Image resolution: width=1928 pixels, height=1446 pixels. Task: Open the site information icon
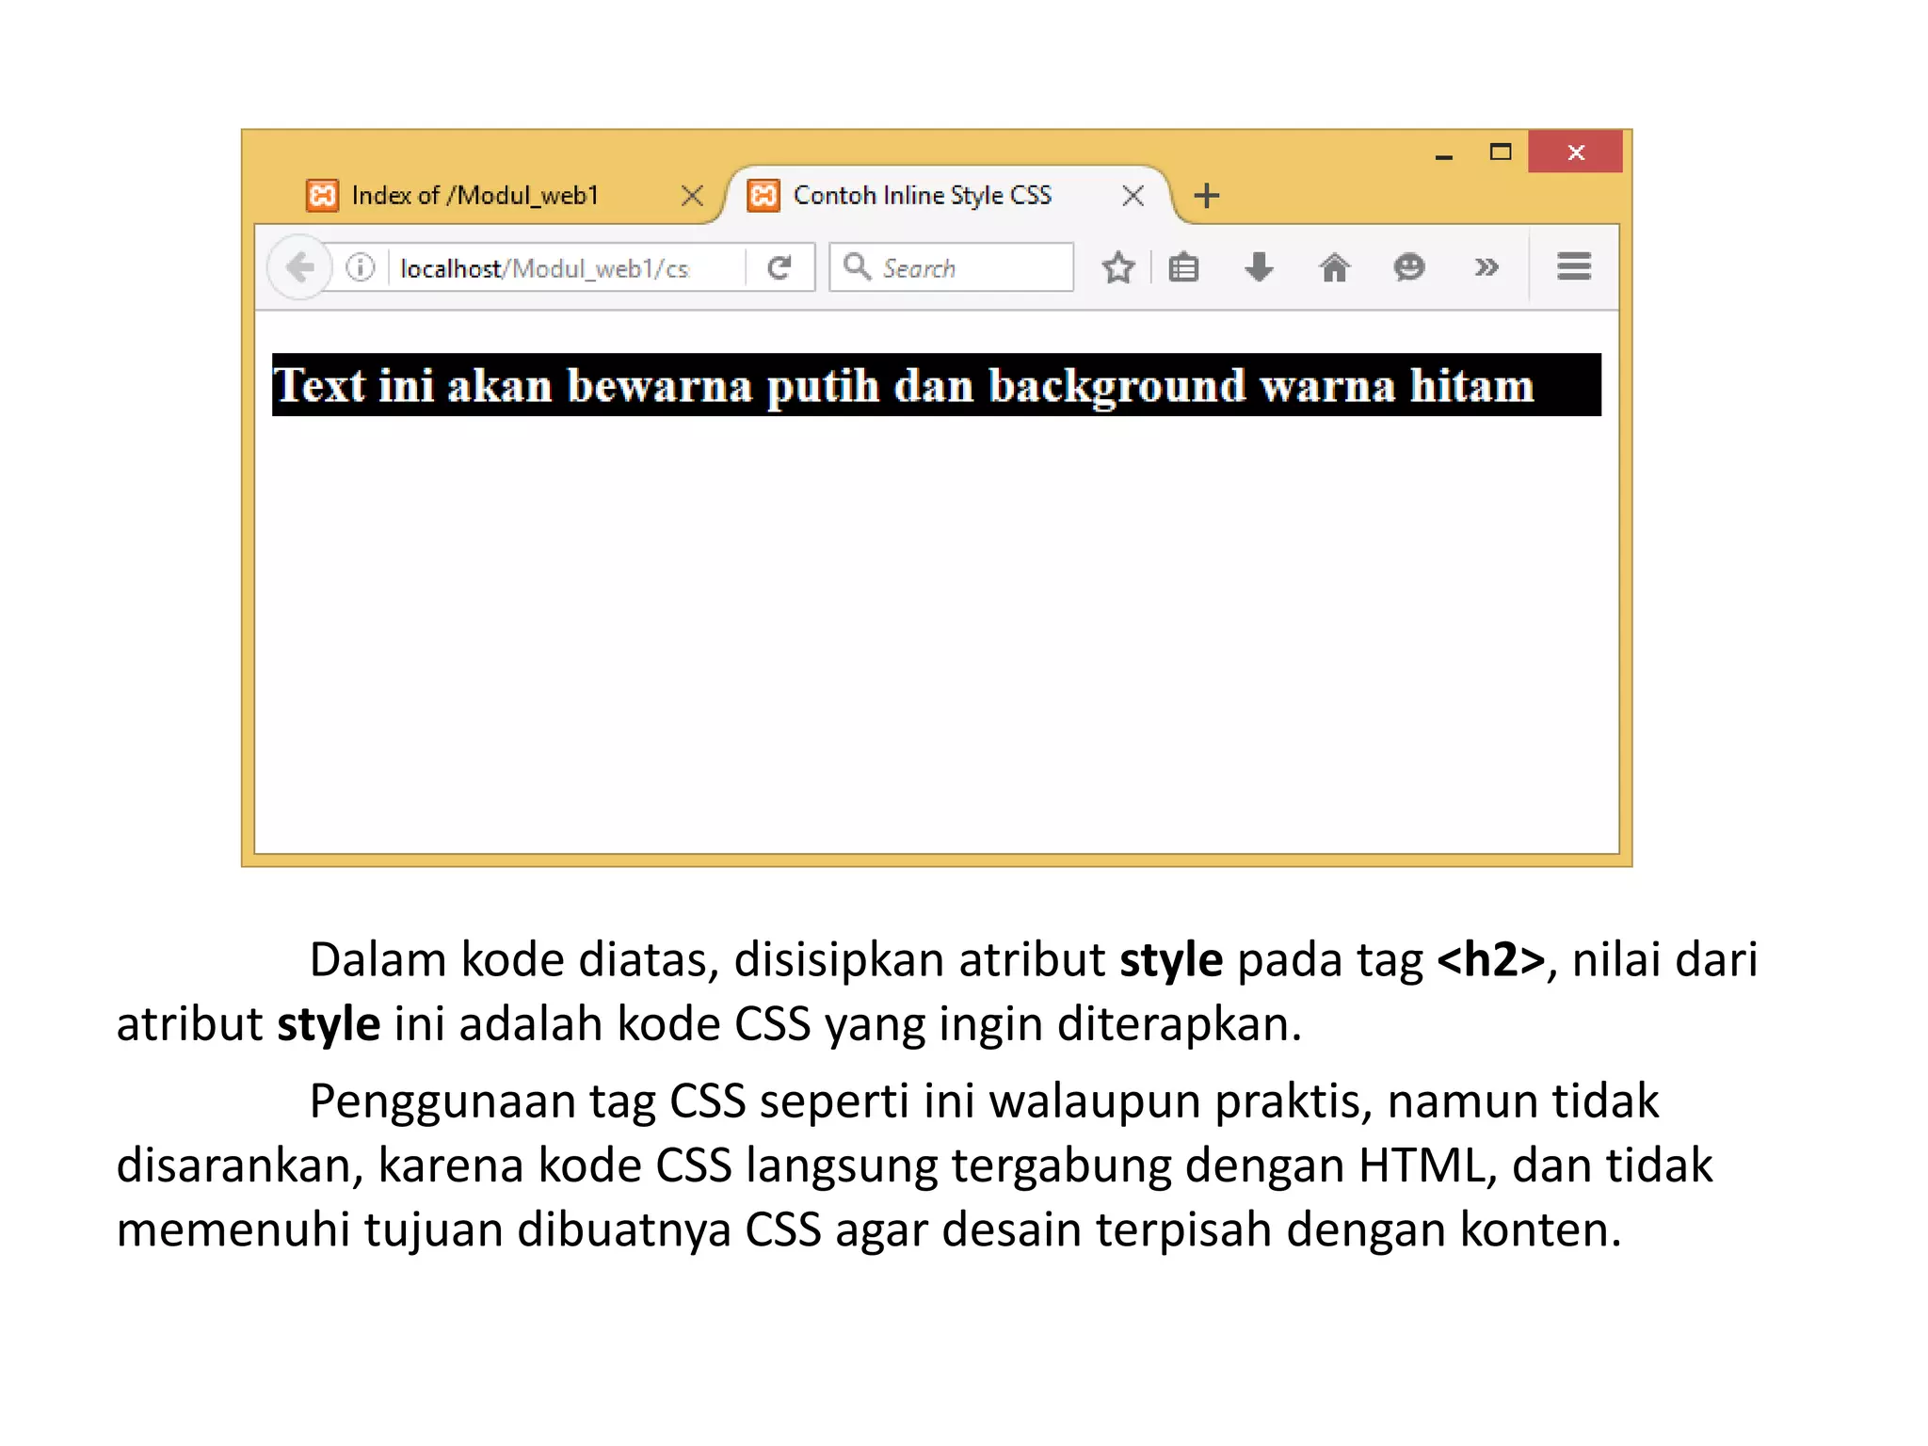point(361,267)
